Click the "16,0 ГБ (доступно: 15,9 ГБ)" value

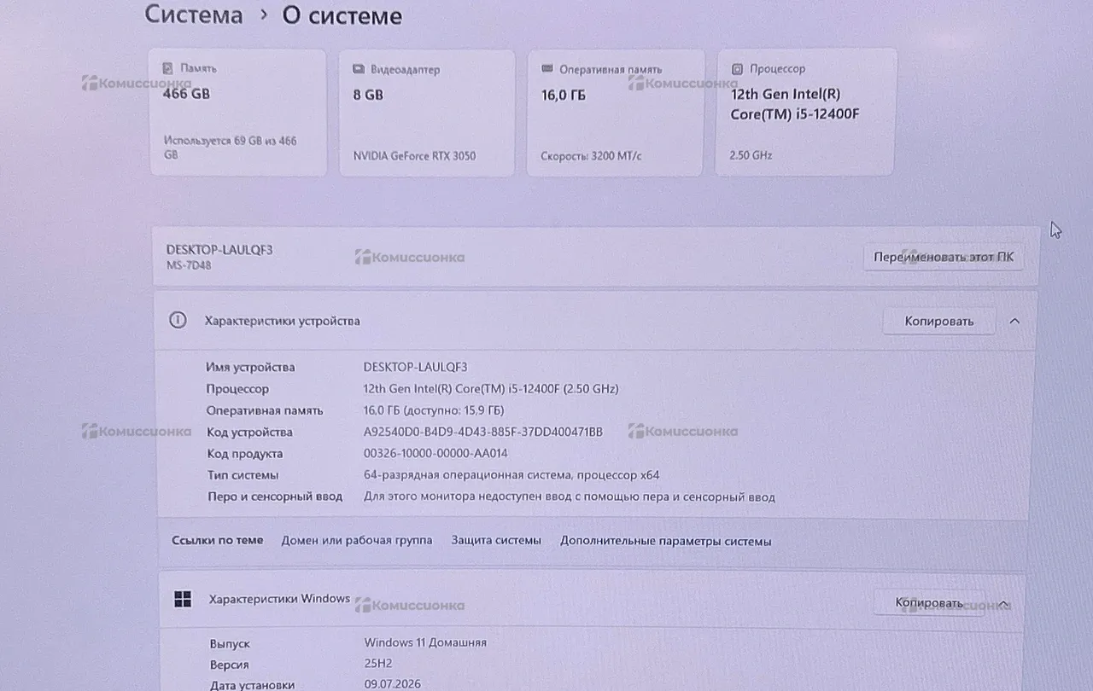click(434, 410)
